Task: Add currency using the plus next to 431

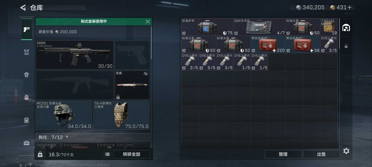Action: click(350, 8)
